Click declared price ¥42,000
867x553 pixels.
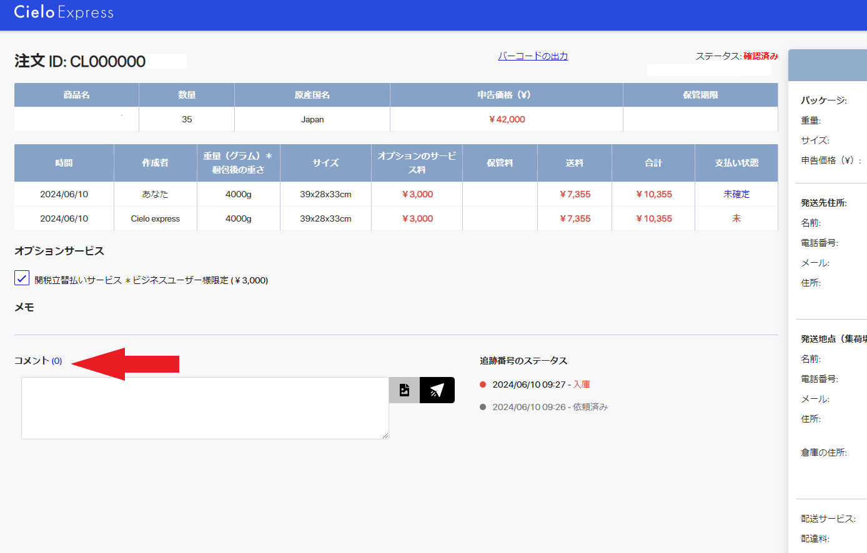click(x=507, y=119)
